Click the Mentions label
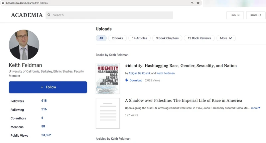The image size is (266, 143). [17, 127]
